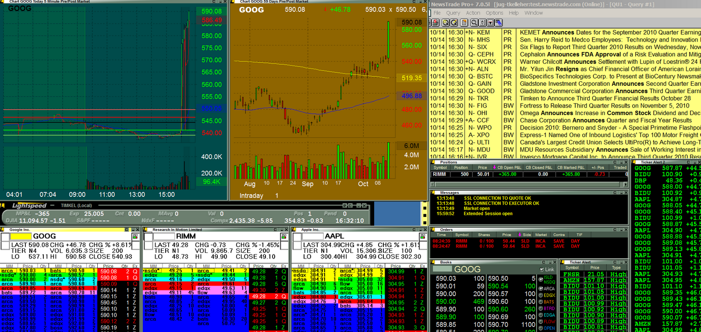Enable the EDGX book checkbox
Screen dimensions: 701x332
click(541, 295)
